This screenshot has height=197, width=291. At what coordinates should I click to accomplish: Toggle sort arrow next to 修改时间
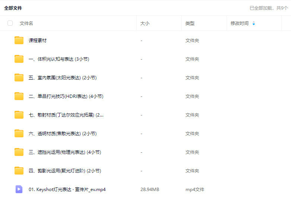(254, 23)
